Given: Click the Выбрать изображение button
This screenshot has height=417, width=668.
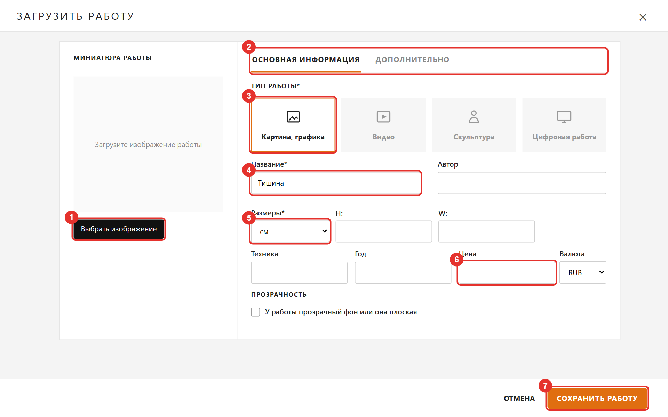Looking at the screenshot, I should 119,229.
